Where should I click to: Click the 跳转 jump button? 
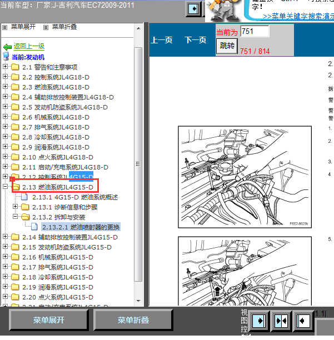pos(227,46)
